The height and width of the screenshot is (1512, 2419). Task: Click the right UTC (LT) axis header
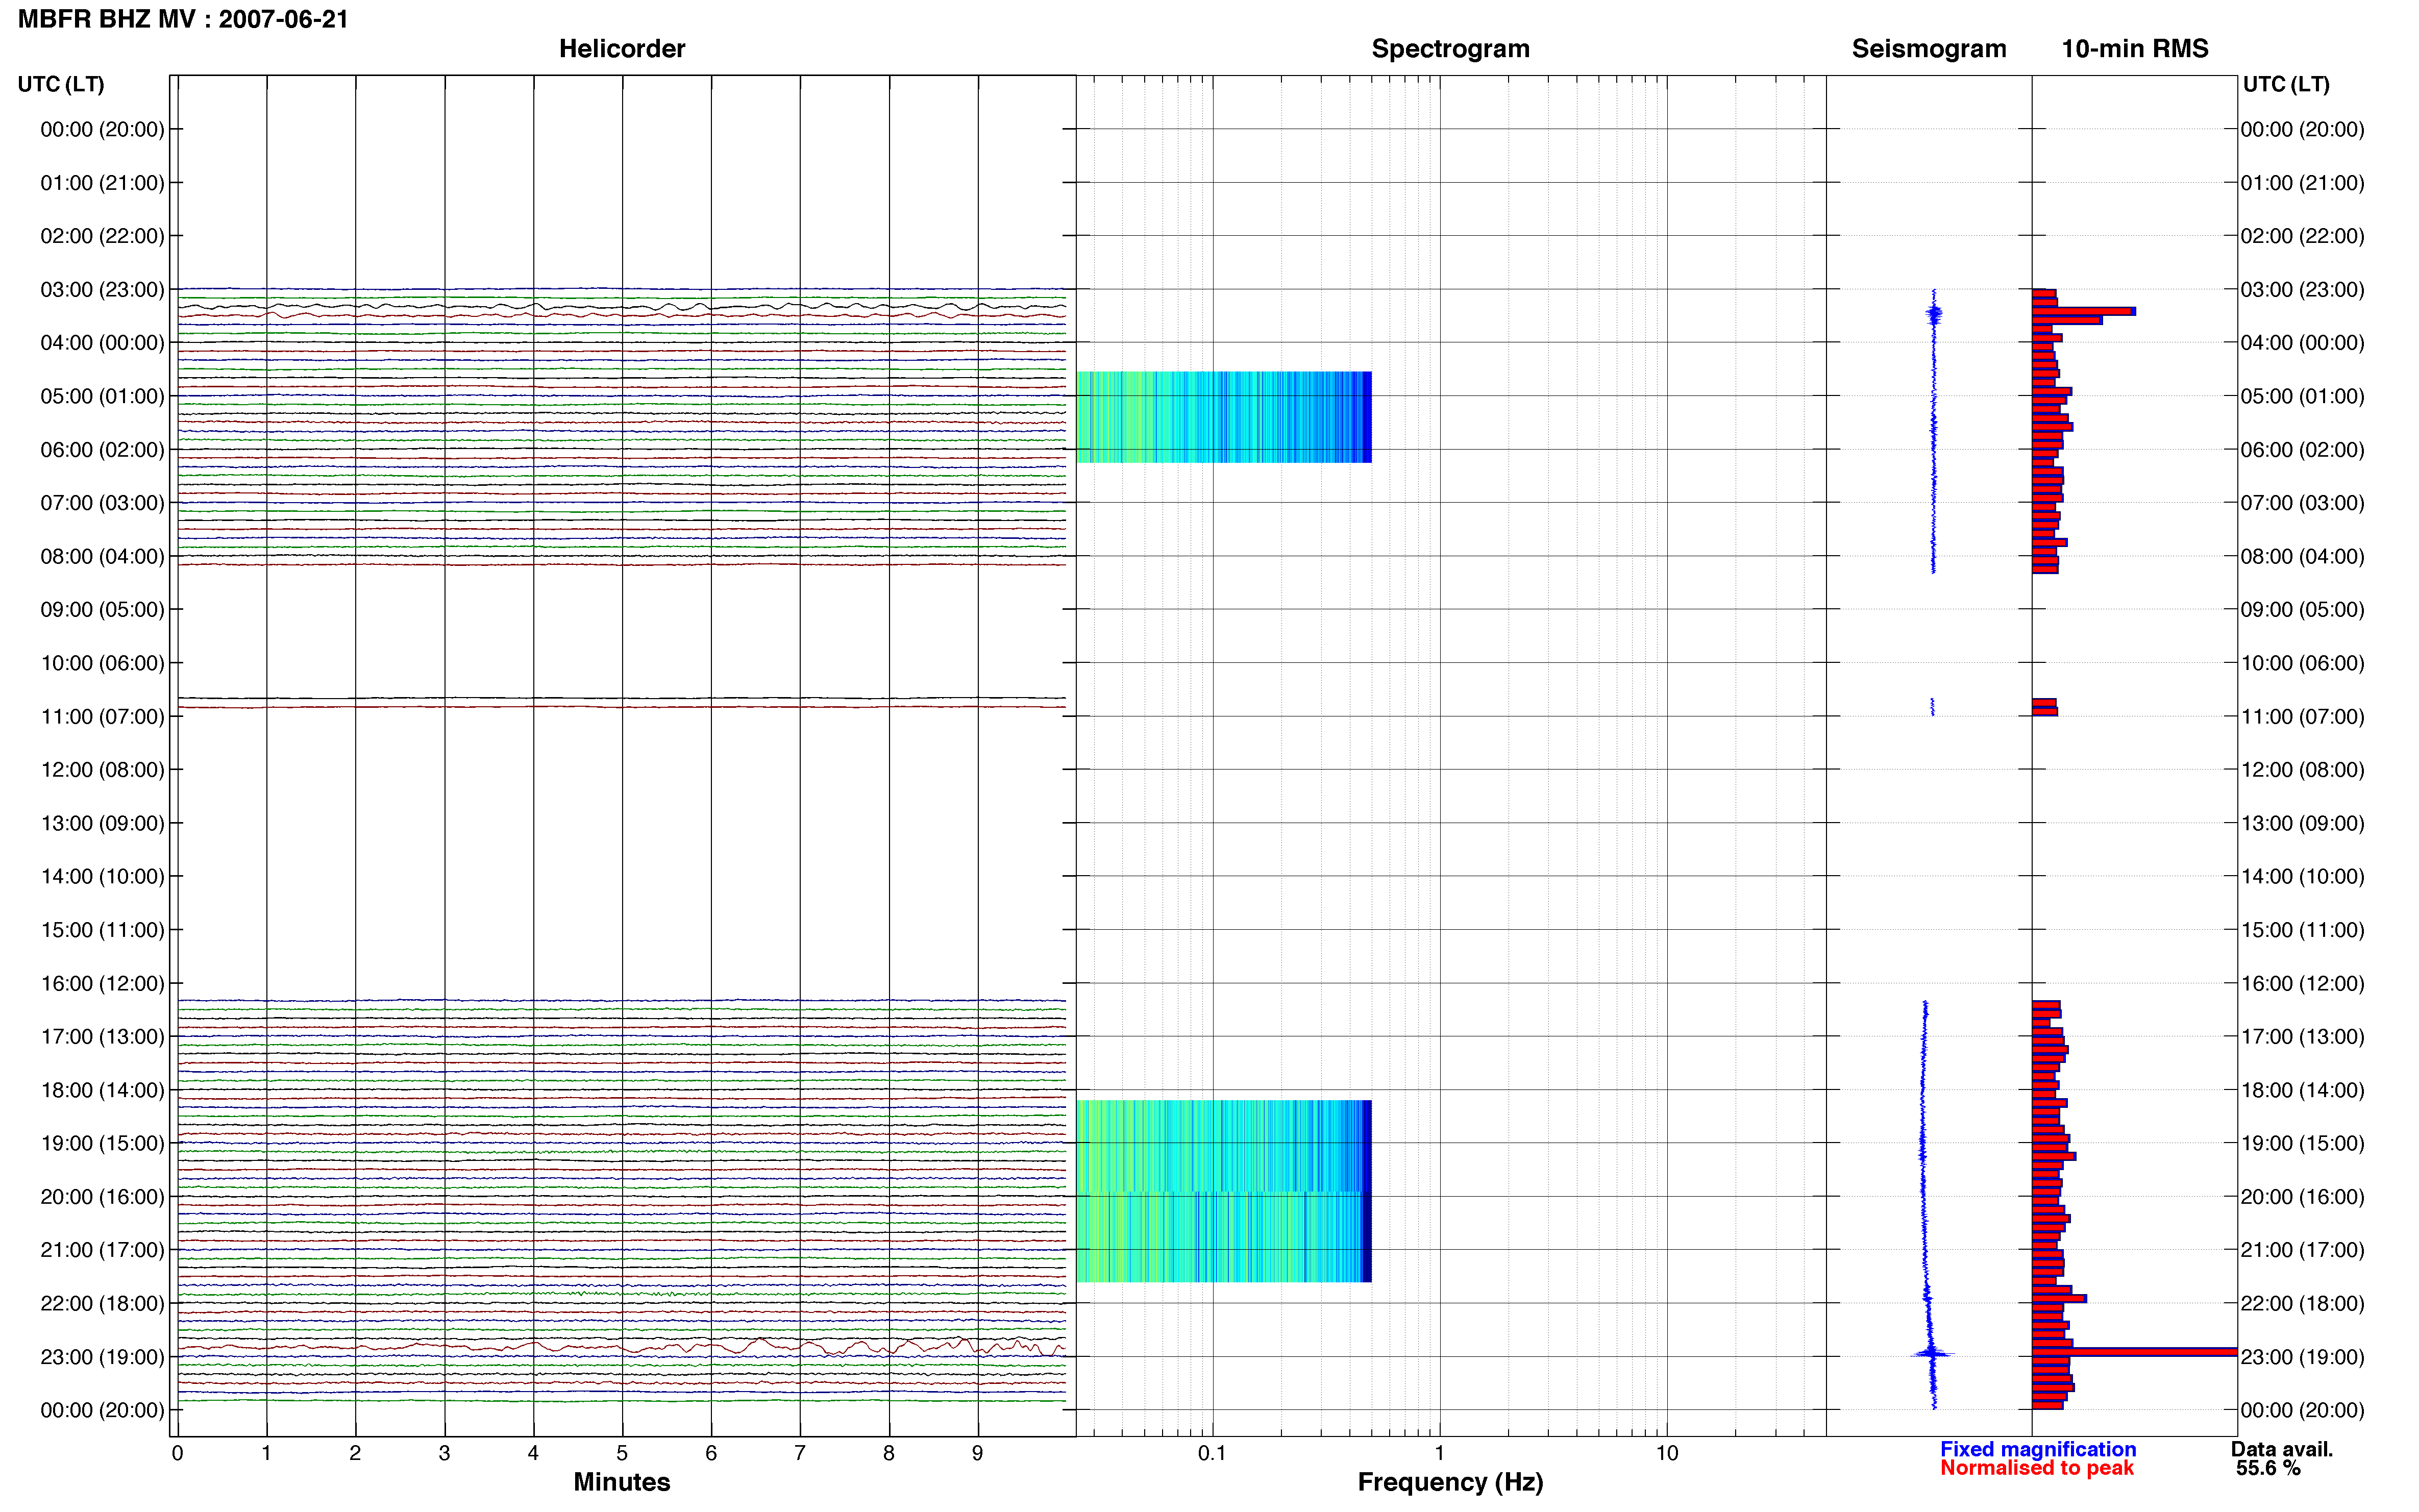click(x=2286, y=84)
